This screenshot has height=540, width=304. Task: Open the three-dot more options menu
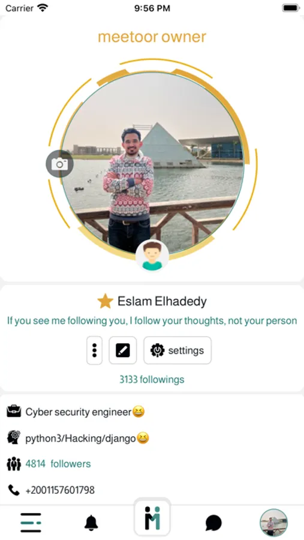(94, 350)
